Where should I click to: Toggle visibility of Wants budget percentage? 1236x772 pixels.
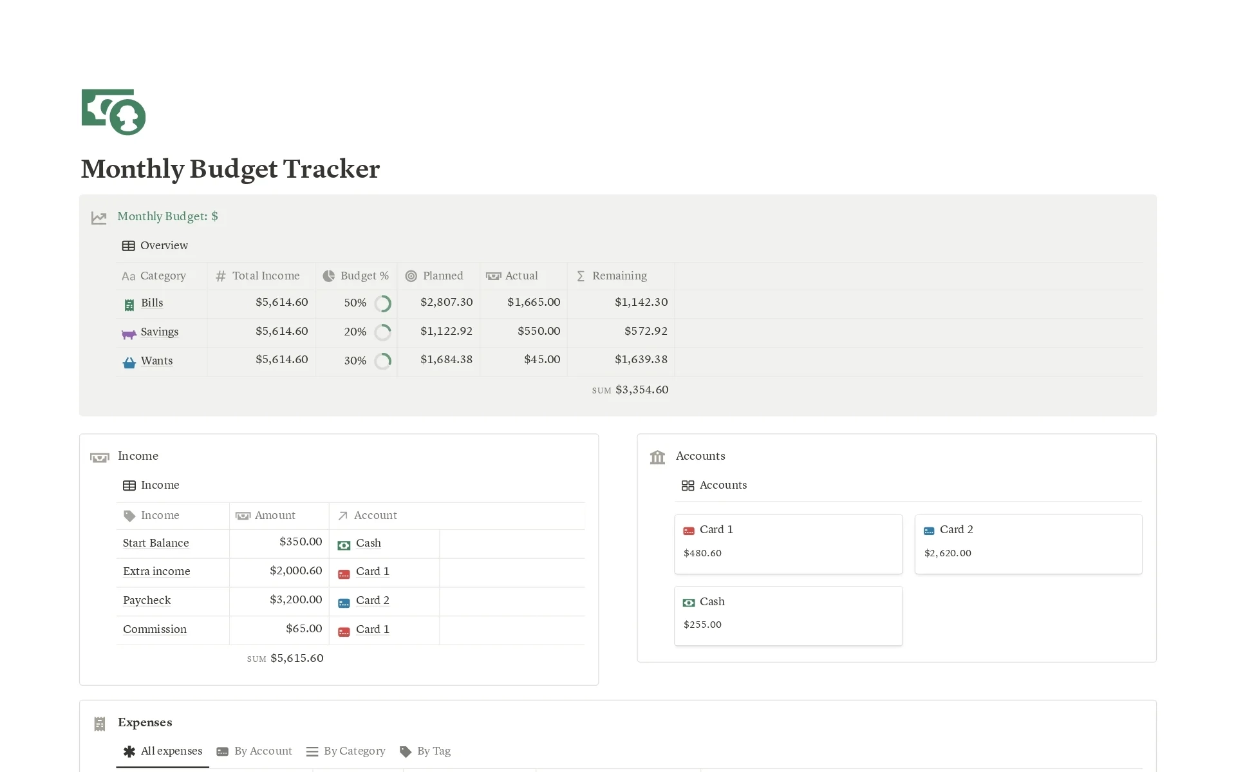(x=383, y=360)
